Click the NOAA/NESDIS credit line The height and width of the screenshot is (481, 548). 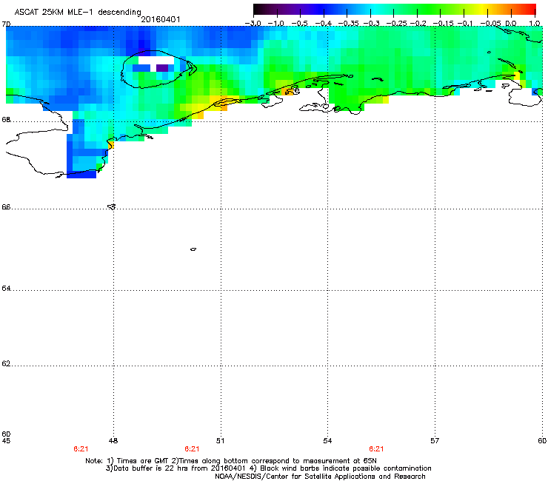[x=320, y=477]
